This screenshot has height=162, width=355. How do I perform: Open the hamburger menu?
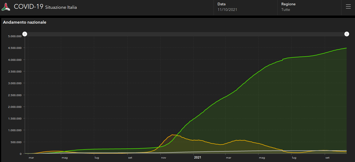pos(348,7)
